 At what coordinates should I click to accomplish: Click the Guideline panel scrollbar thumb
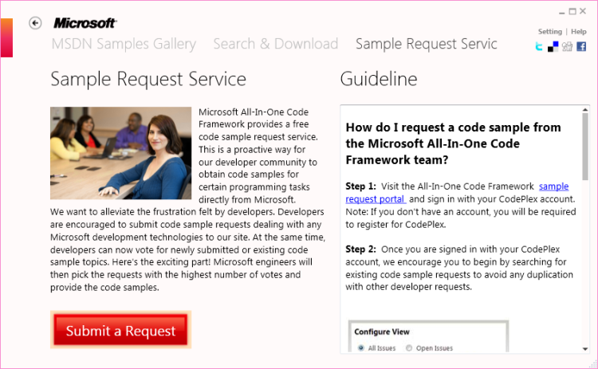(585, 147)
